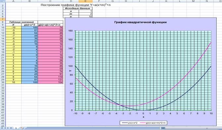Grab the tab bar split handle
222x130 pixels.
tap(160, 128)
